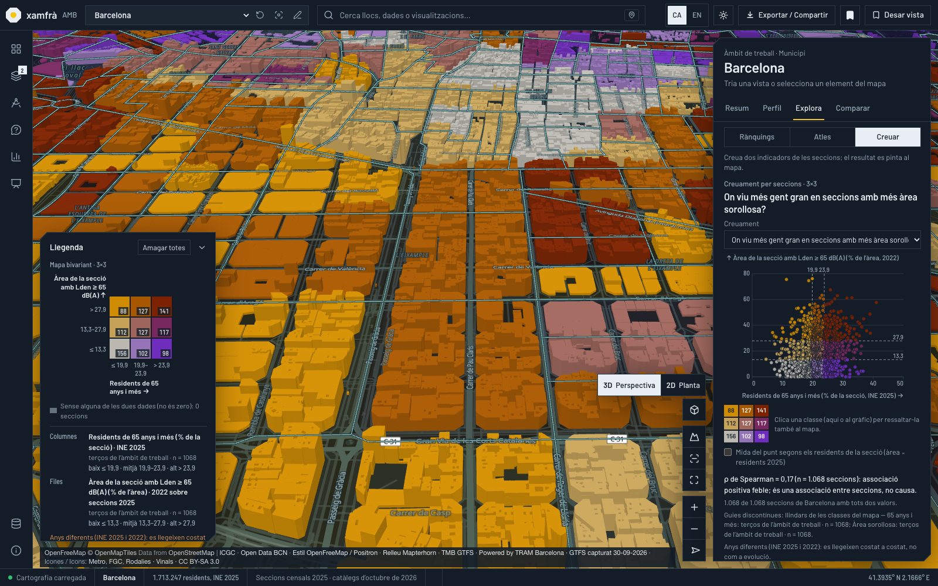This screenshot has width=938, height=586.
Task: Open the bar chart icon in the sidebar
Action: tap(16, 156)
